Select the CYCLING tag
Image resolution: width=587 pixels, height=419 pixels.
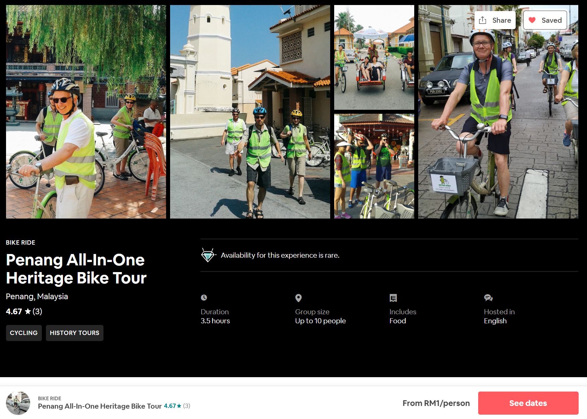pos(24,333)
